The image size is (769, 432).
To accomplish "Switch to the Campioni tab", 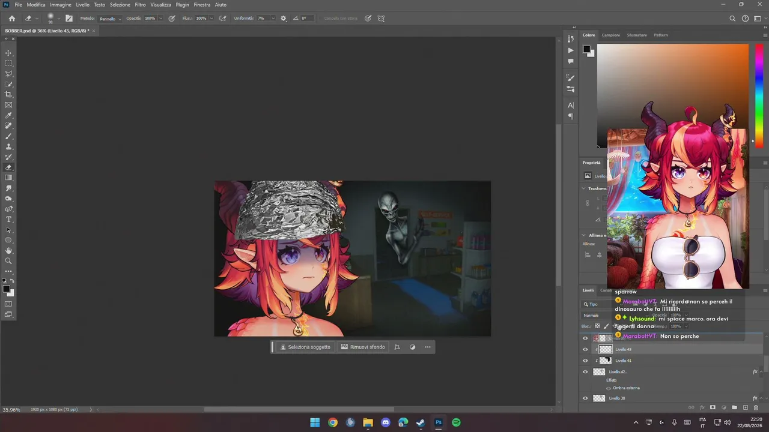I will (x=611, y=35).
